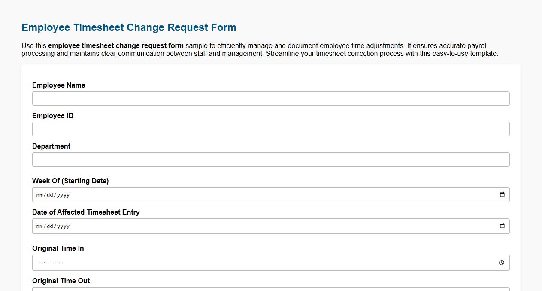Click the Original Time In field
The width and height of the screenshot is (542, 291).
(x=257, y=263)
